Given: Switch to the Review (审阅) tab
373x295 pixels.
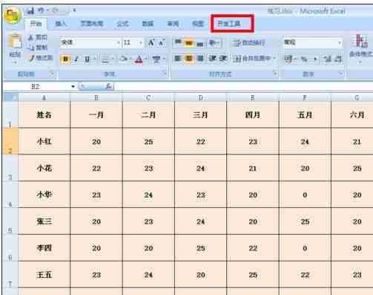Looking at the screenshot, I should [x=173, y=24].
